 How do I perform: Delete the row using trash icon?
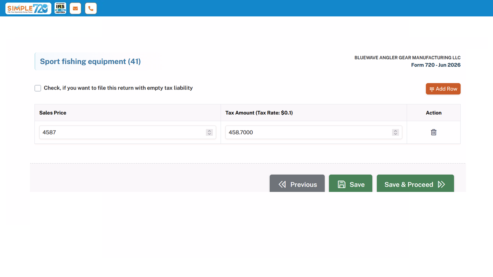tap(433, 132)
